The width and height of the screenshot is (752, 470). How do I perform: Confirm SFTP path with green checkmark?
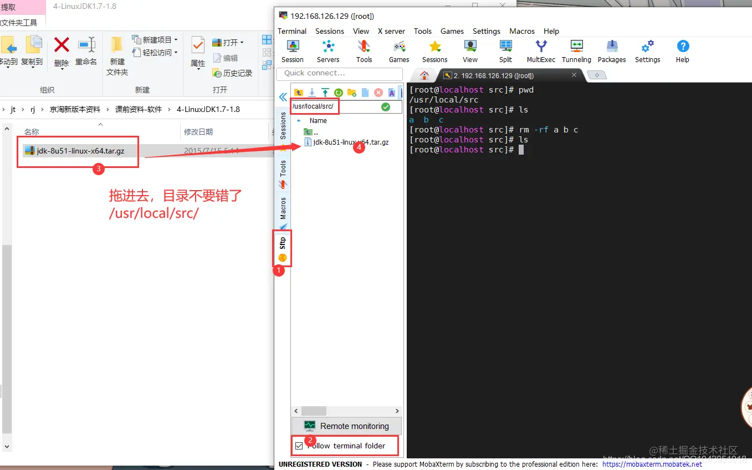(386, 107)
